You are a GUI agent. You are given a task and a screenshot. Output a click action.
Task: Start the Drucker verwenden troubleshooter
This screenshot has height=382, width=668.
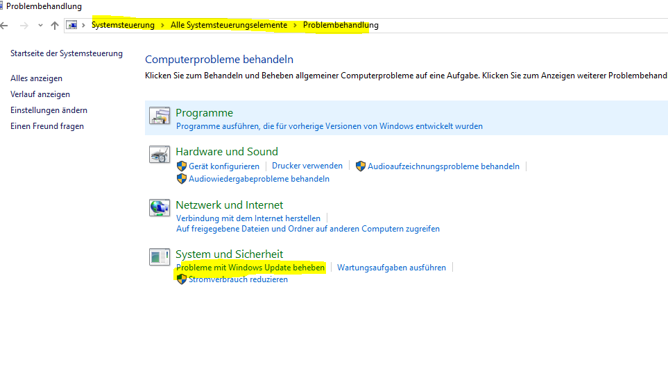pos(307,166)
